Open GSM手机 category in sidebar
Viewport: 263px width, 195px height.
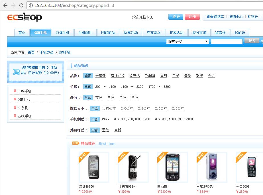coord(24,100)
